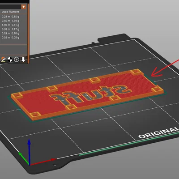Open the view type dropdown arrow
Image resolution: width=179 pixels, height=179 pixels.
pos(24,7)
